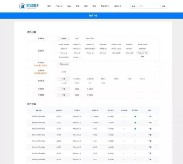Select iPhone device category
Viewport: 183px width, 164px height.
pyautogui.click(x=64, y=38)
